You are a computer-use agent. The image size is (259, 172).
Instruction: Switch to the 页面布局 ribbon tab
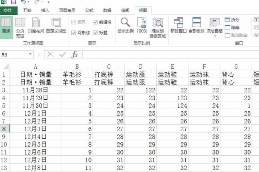click(67, 11)
